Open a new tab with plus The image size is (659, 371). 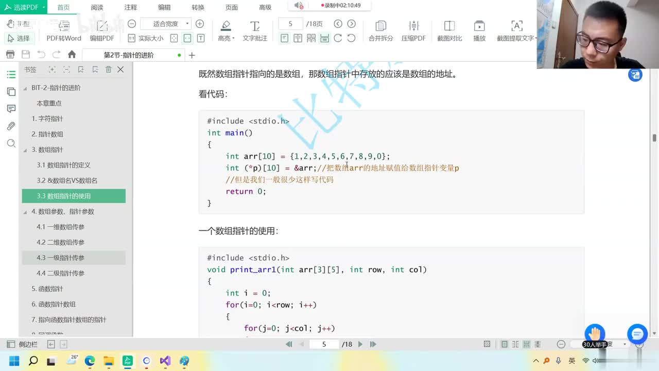[192, 55]
